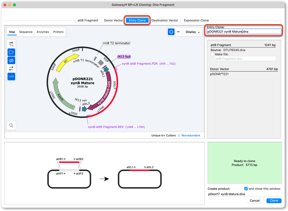288x211 pixels.
Task: Click the entry clone result diagram
Action: 140,177
